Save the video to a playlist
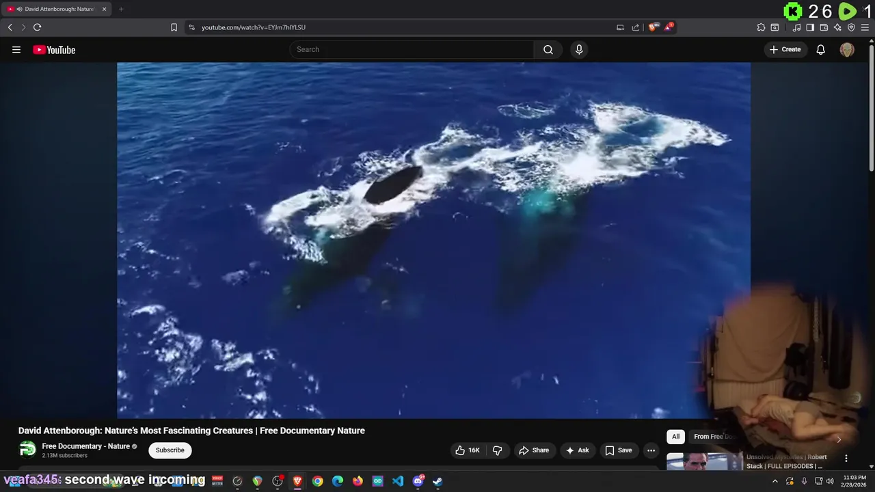 click(x=619, y=450)
